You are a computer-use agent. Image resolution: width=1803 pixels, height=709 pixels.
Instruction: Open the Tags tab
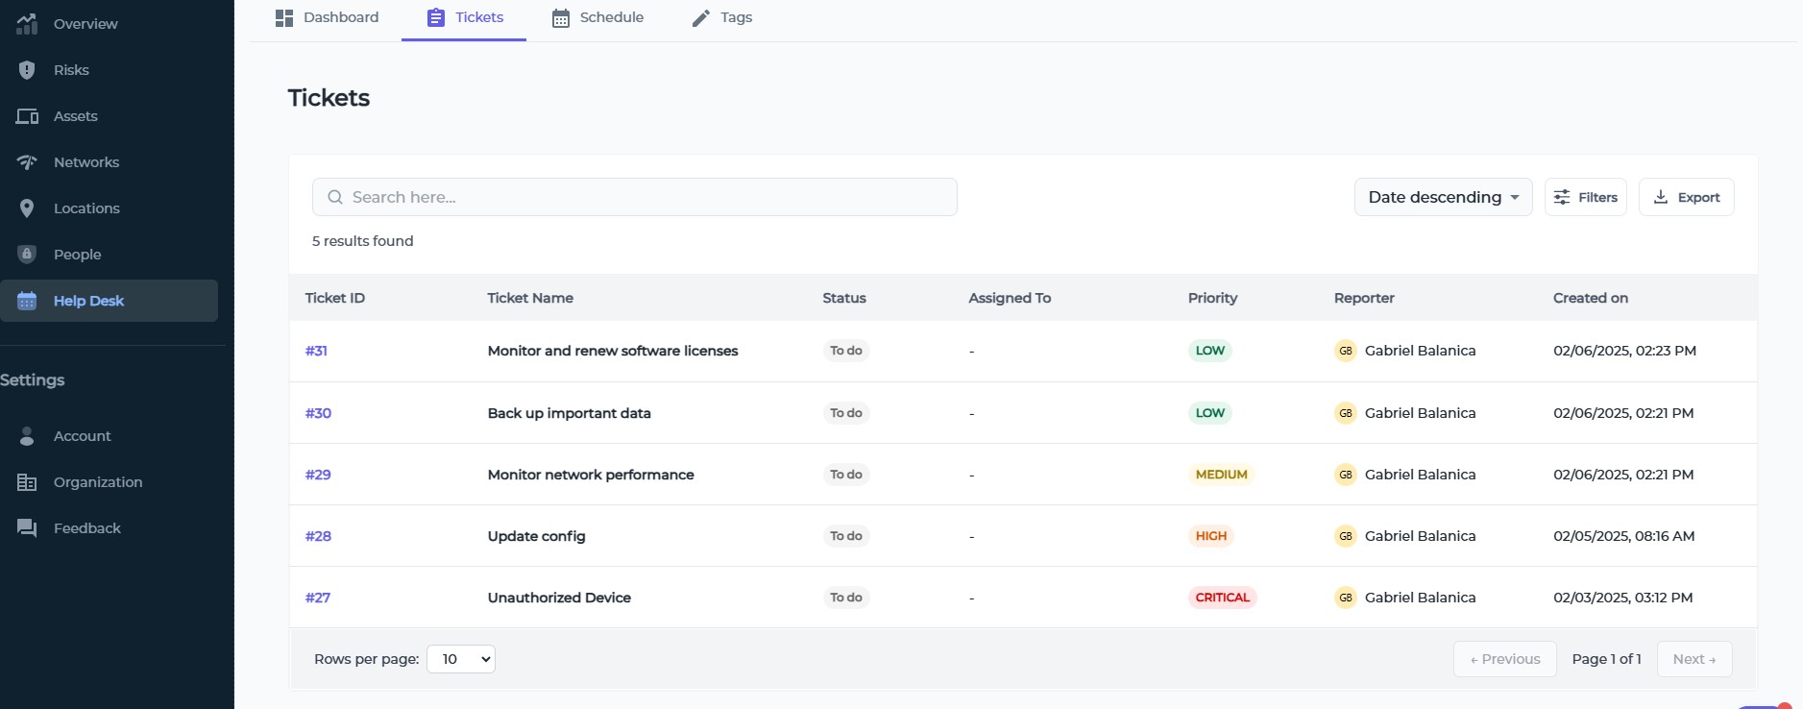(x=722, y=17)
